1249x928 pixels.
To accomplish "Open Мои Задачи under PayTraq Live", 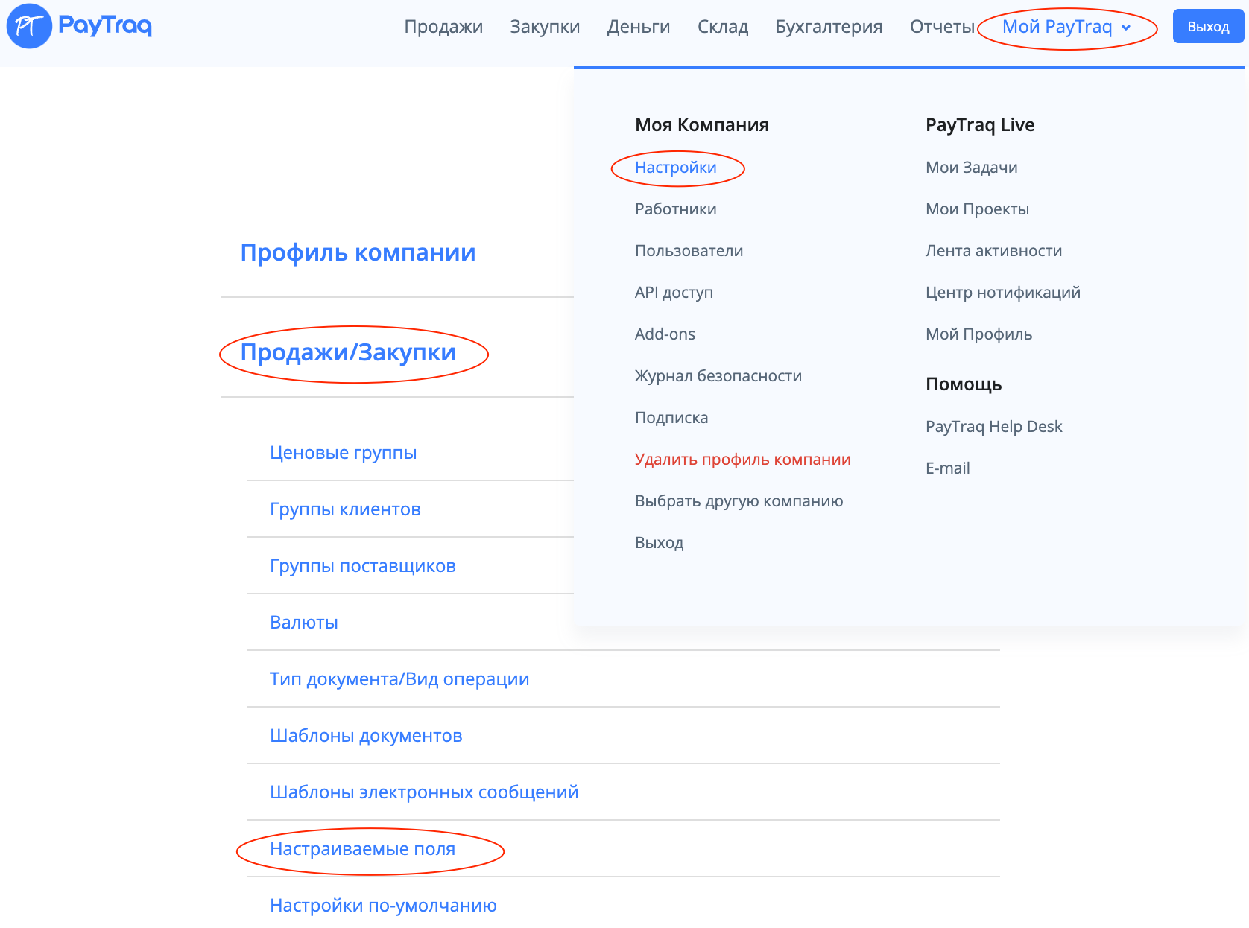I will pyautogui.click(x=971, y=168).
